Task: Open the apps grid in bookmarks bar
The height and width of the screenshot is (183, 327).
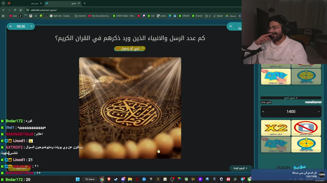Action: click(x=3, y=16)
